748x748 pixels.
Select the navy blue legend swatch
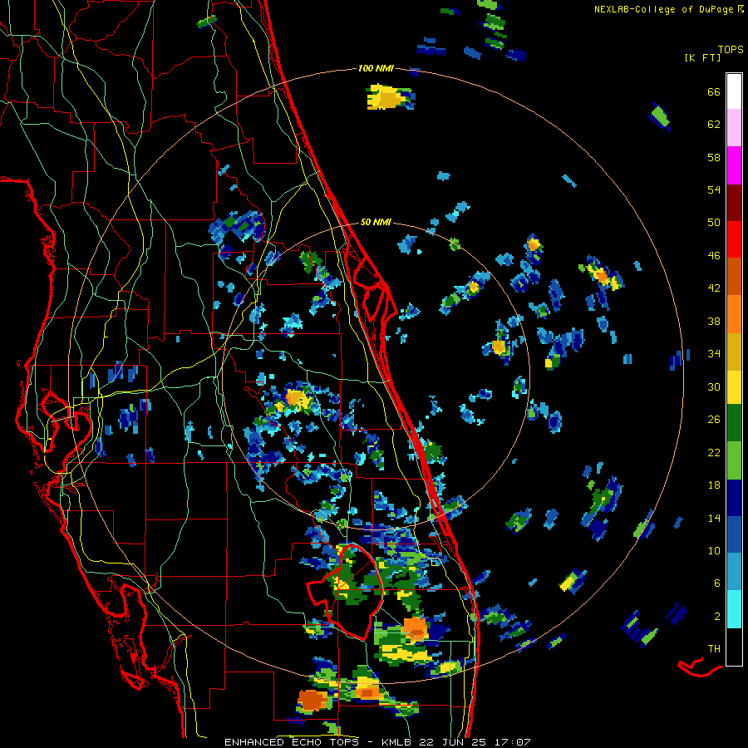click(734, 498)
